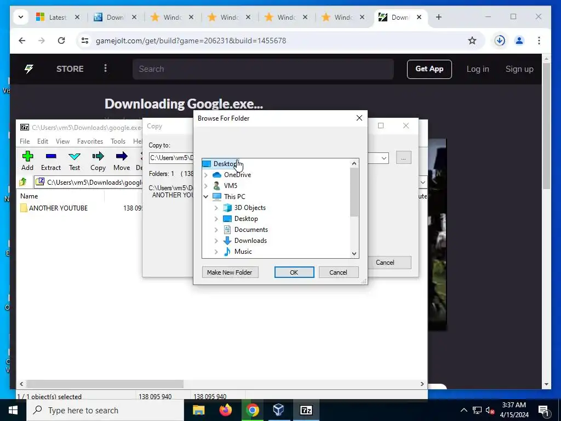
Task: Open VirtualBox from taskbar
Action: point(278,410)
